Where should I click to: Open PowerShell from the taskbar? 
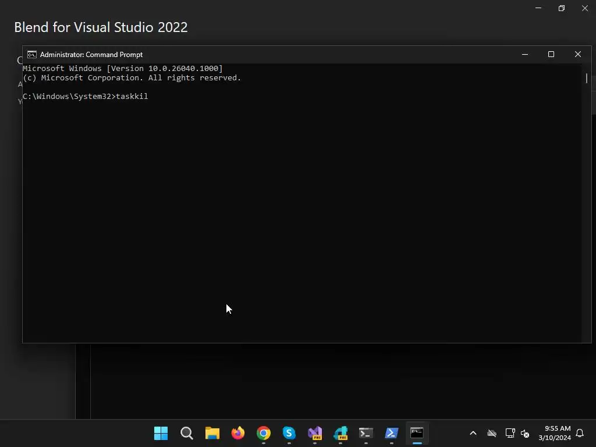[392, 433]
